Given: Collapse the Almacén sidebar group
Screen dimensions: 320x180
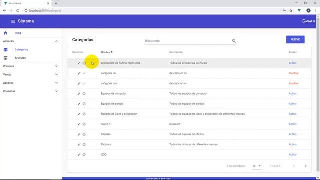Looking at the screenshot, I should (x=56, y=41).
